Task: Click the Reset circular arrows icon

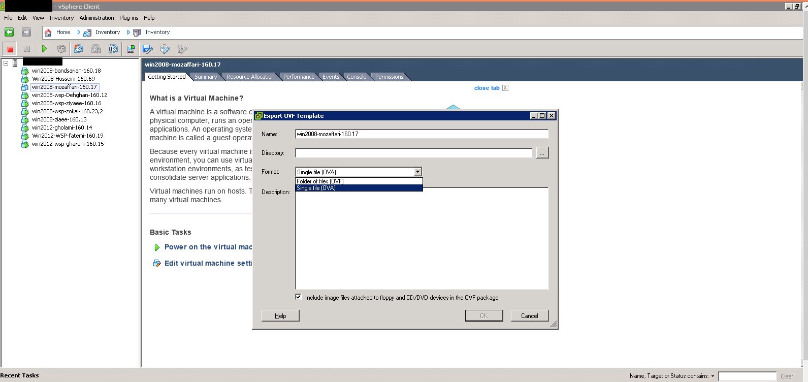Action: pyautogui.click(x=61, y=49)
